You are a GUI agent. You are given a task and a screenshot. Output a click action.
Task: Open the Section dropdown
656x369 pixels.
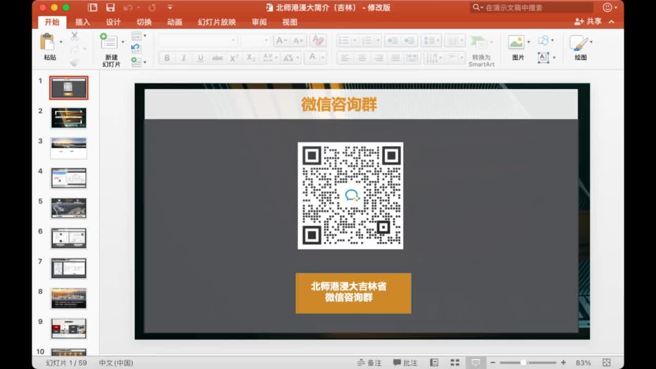point(139,62)
